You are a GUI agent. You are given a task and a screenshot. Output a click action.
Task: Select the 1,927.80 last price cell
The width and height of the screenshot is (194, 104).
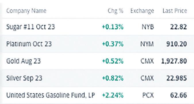(174, 61)
